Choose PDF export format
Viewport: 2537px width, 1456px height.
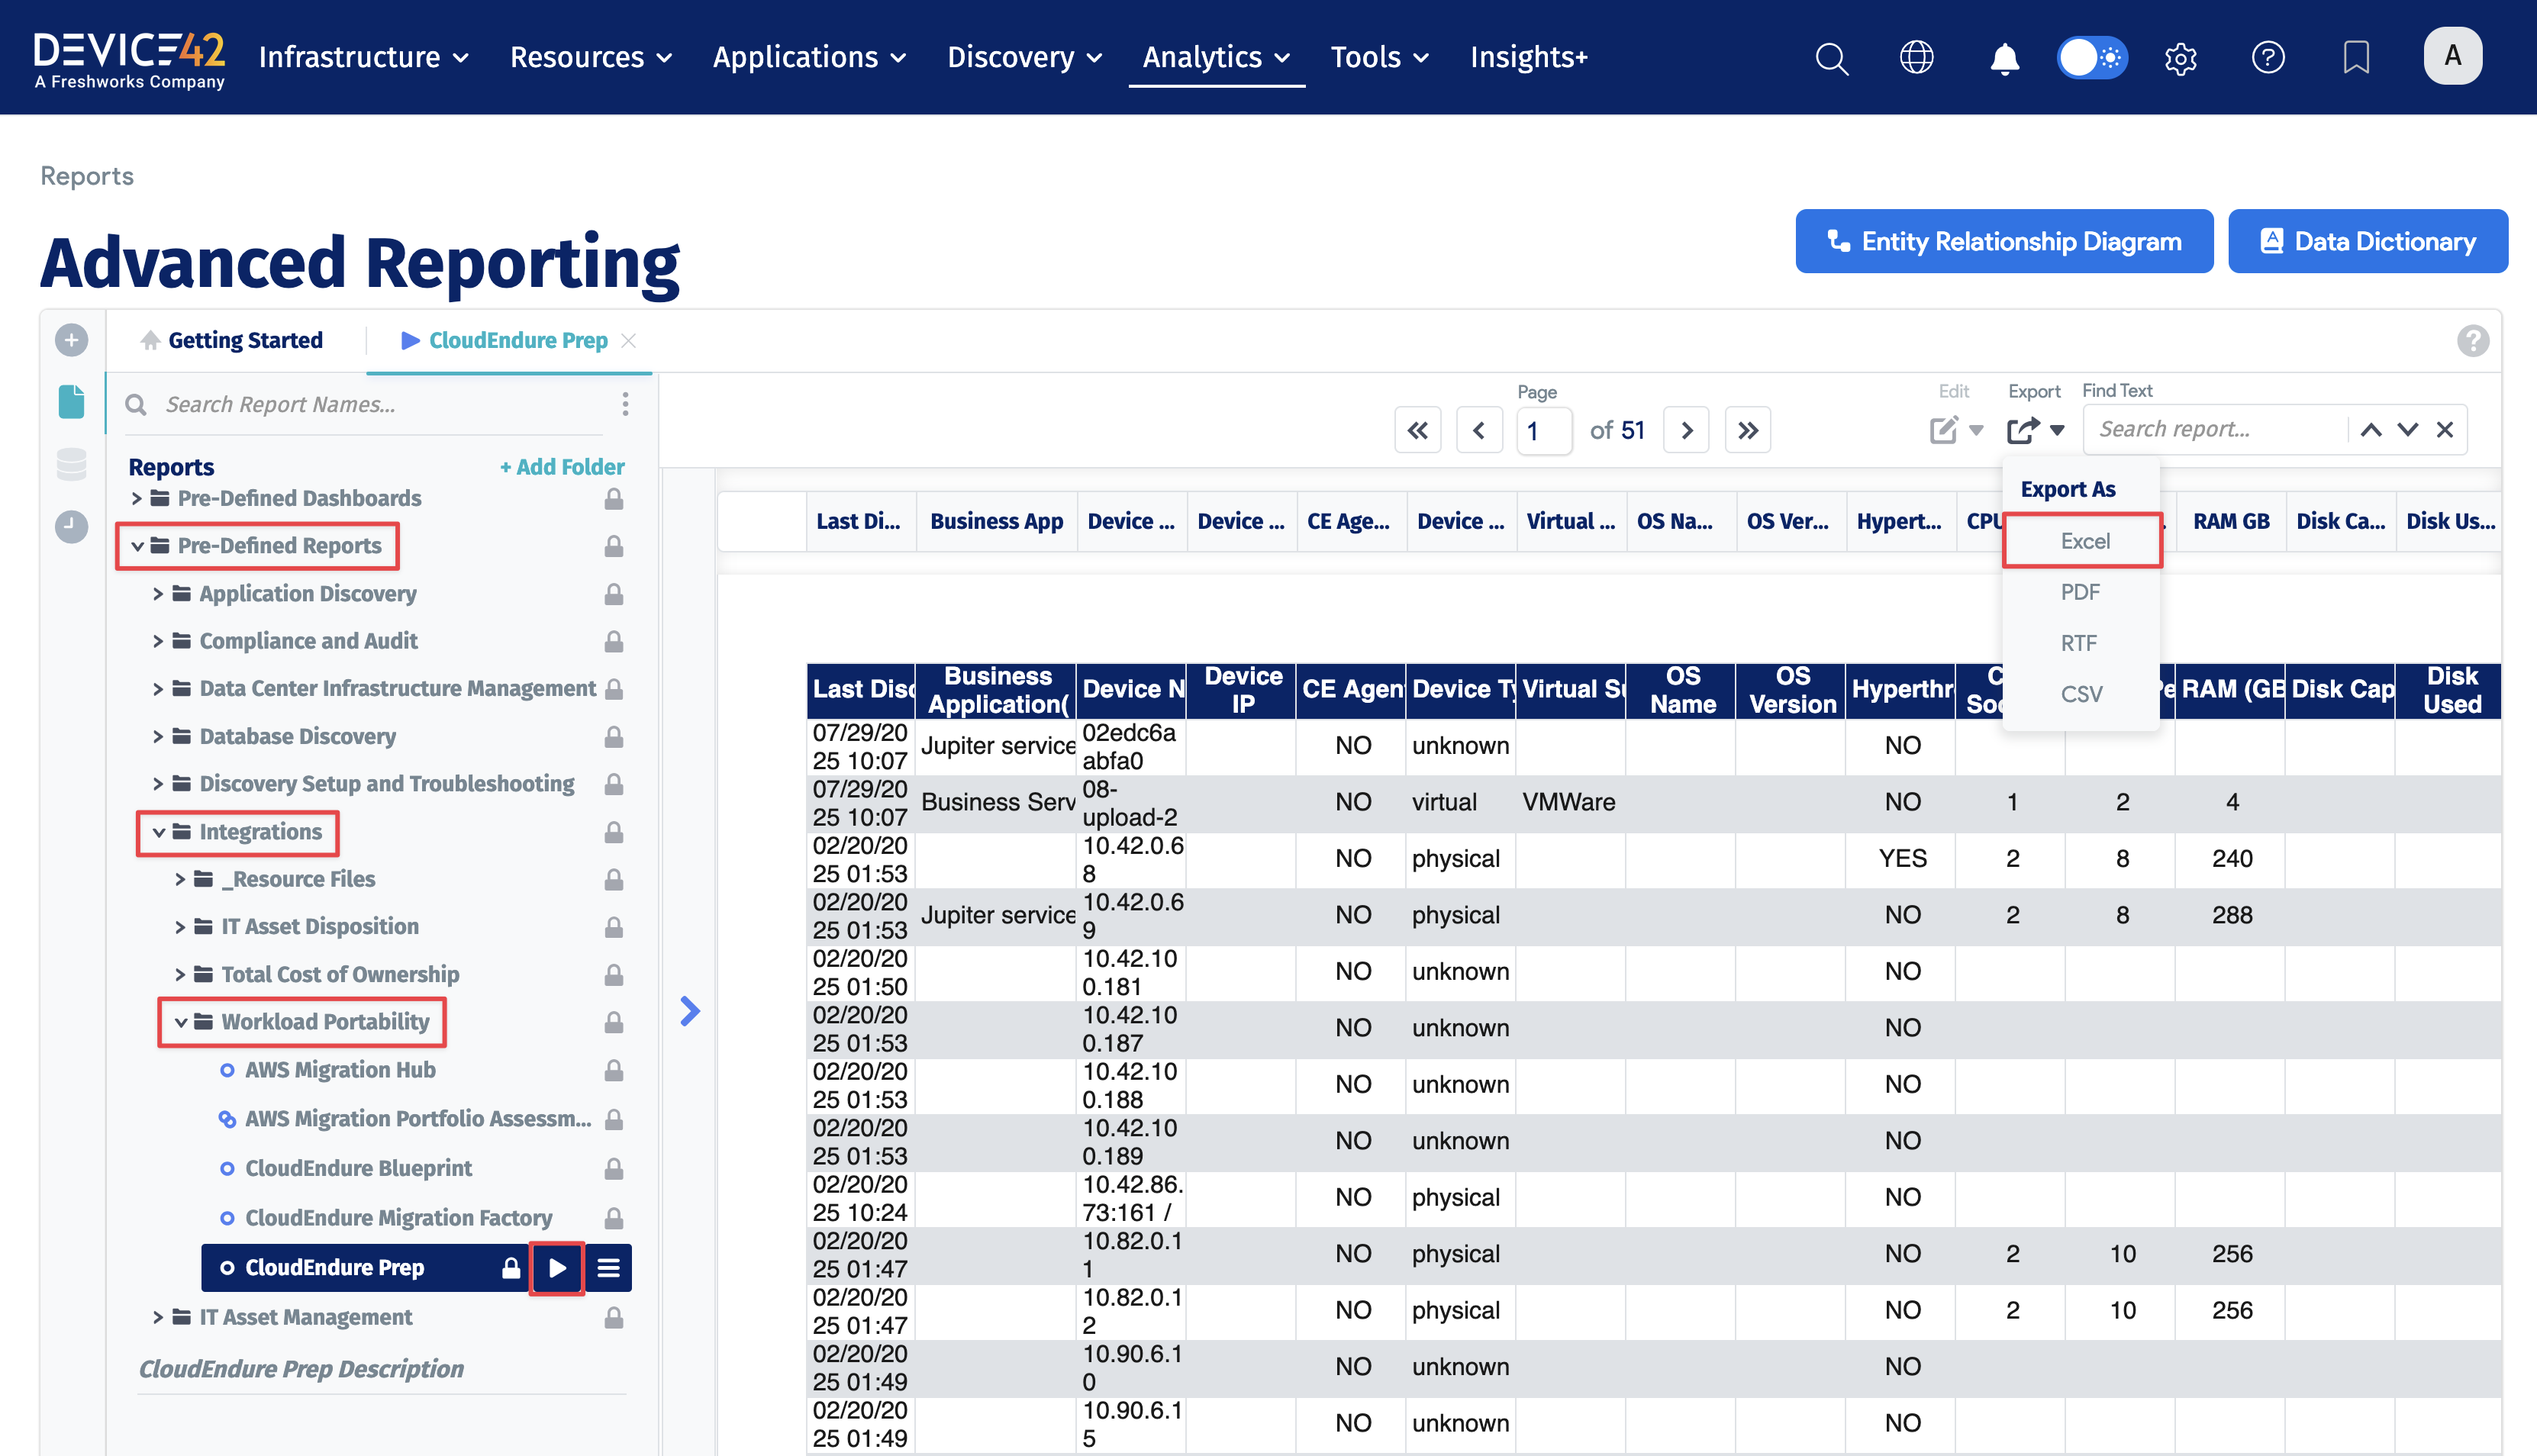2080,592
